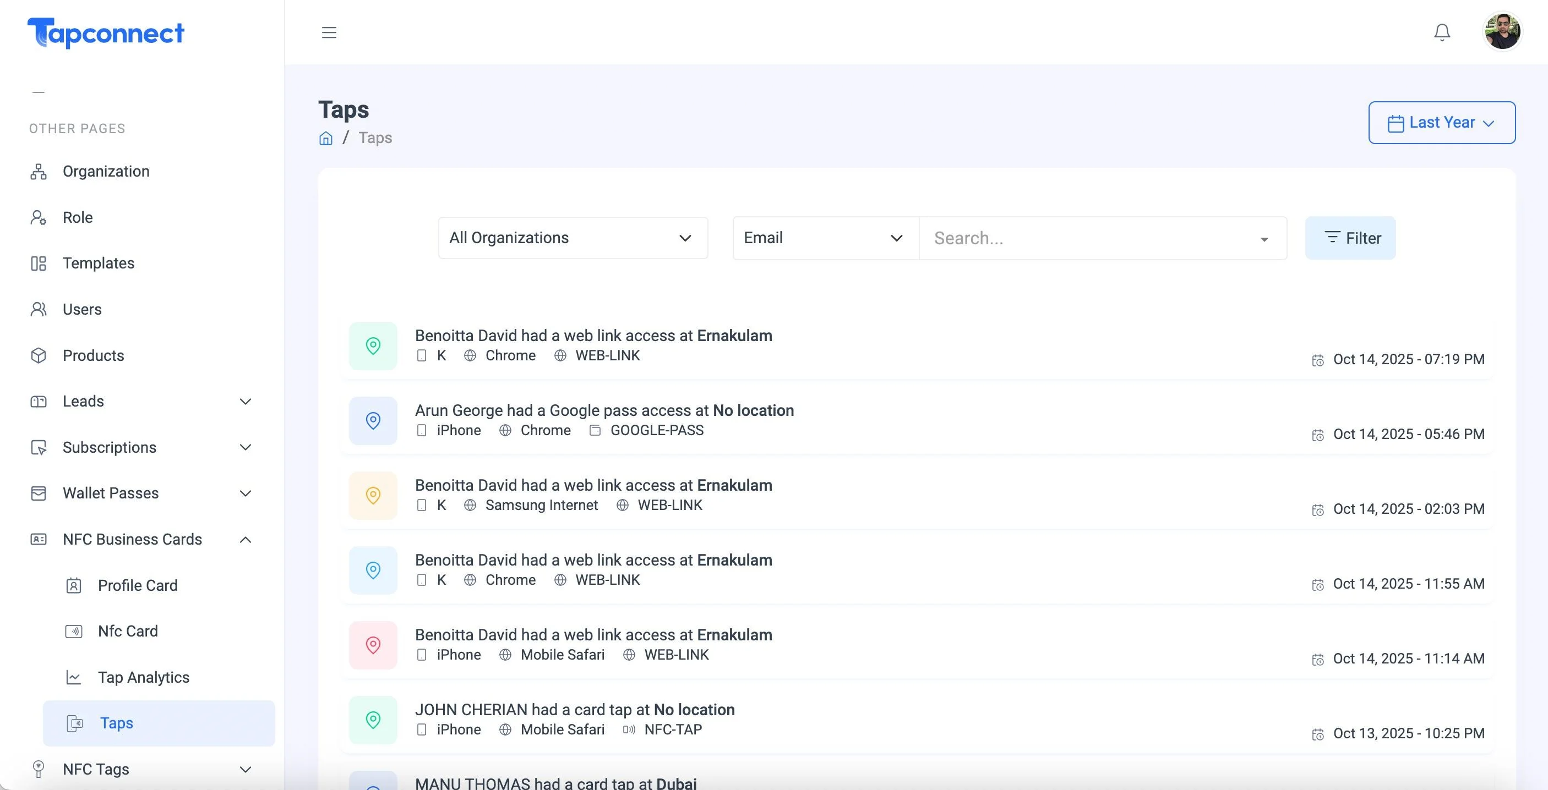Viewport: 1548px width, 790px height.
Task: Click the home breadcrumb icon
Action: [326, 138]
